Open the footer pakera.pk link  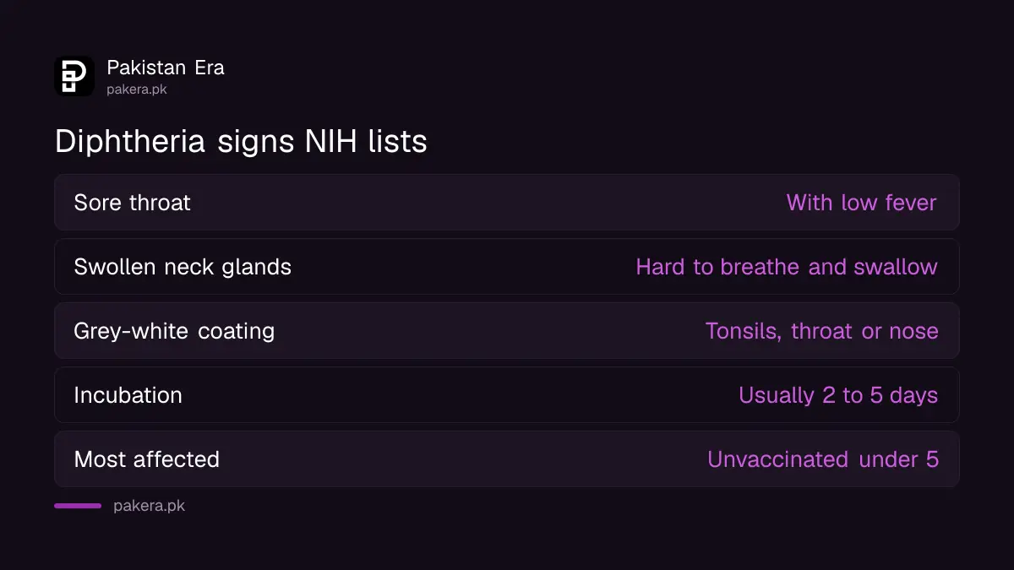pyautogui.click(x=149, y=507)
